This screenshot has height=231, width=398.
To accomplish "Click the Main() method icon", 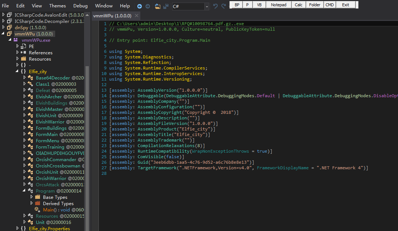I will [37, 210].
